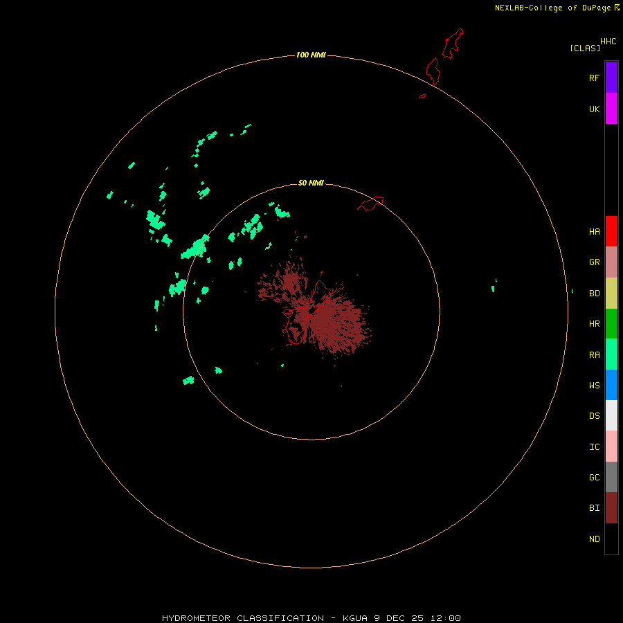Click the HYDROMETEOR CLASSIFICATION title text
This screenshot has width=623, height=623.
(243, 618)
